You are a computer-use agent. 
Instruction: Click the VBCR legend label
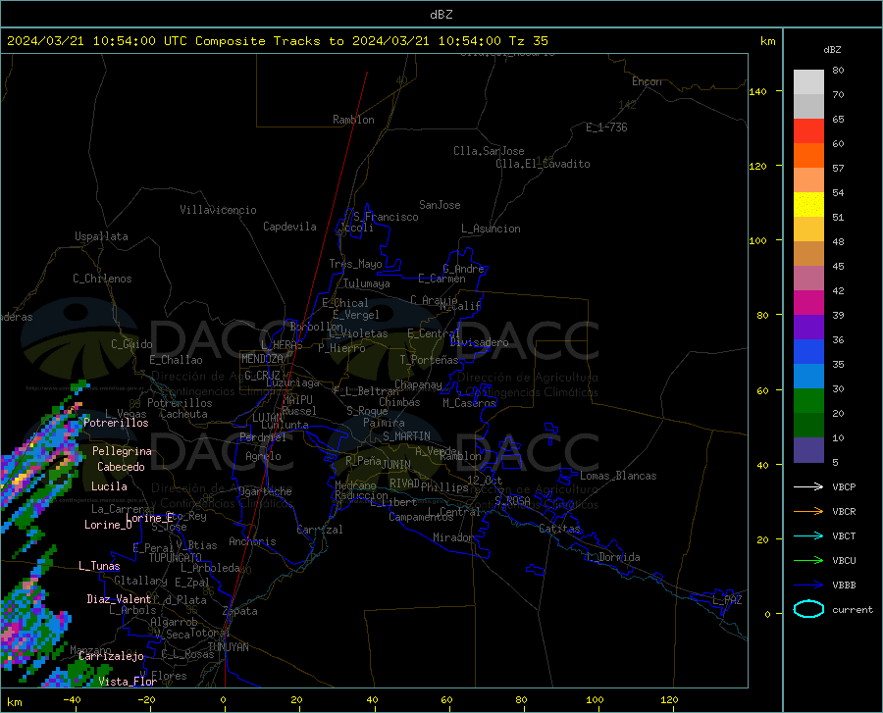click(844, 512)
